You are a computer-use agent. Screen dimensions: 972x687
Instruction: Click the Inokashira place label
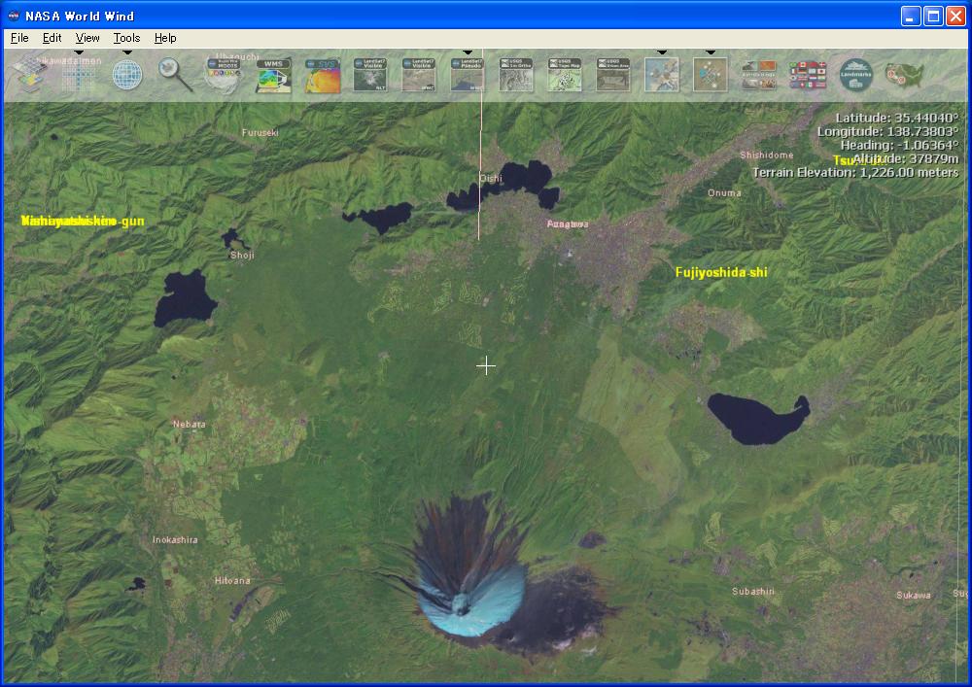tap(175, 540)
